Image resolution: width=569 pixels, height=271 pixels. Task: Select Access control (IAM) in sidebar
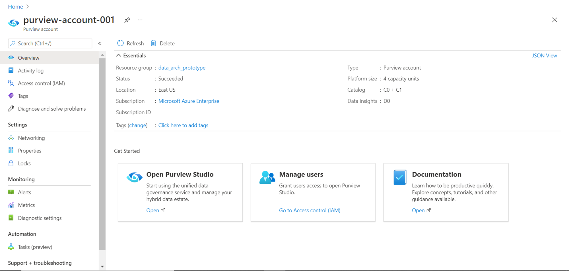click(41, 83)
